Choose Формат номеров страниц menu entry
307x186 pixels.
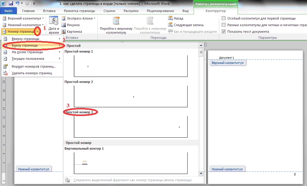click(32, 66)
